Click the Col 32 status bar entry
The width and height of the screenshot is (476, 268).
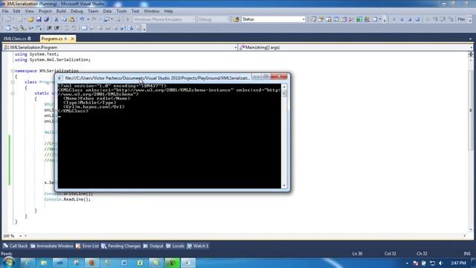390,253
